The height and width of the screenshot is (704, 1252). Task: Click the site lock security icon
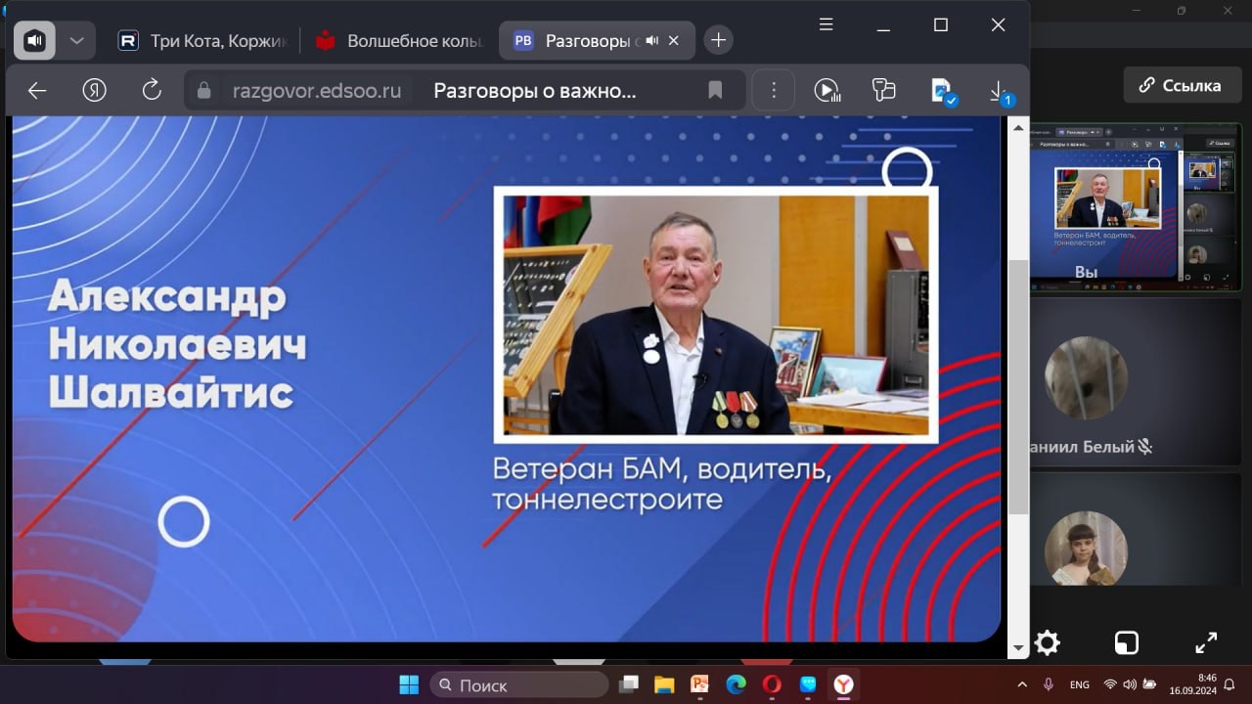203,91
